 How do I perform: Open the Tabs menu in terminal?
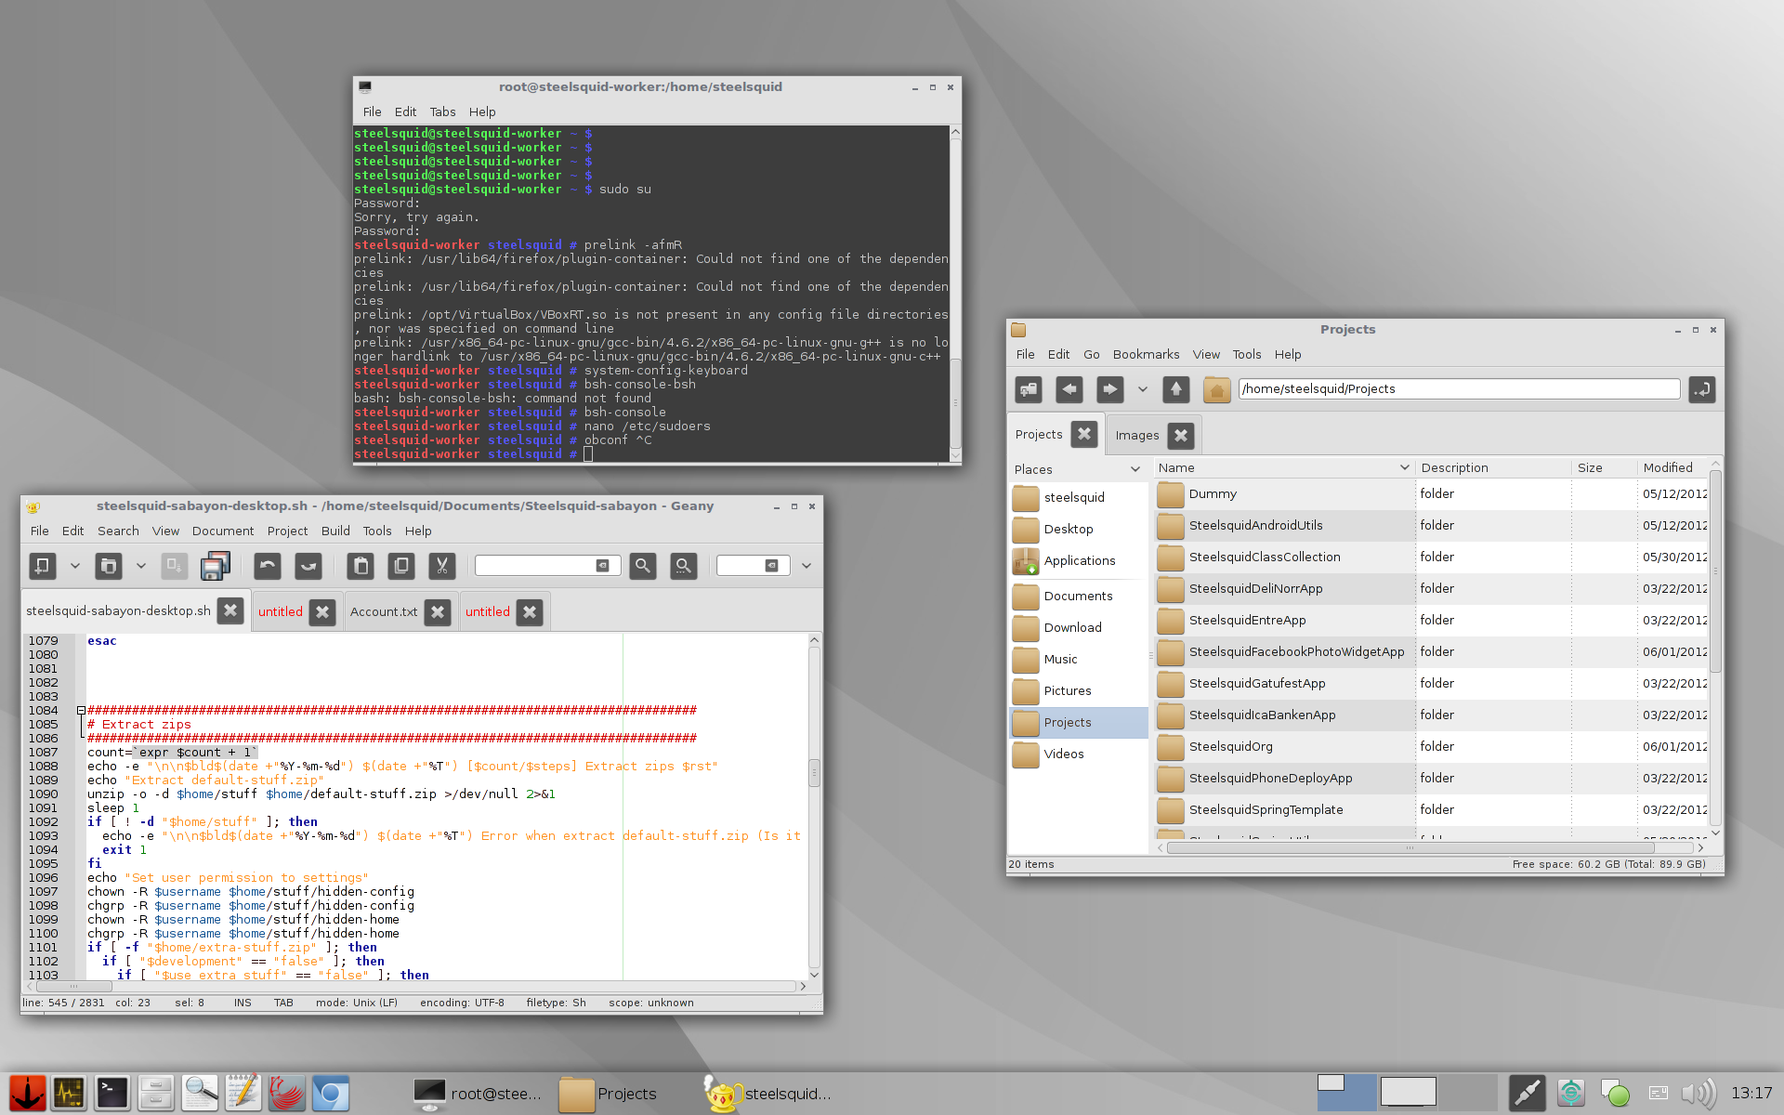coord(442,111)
